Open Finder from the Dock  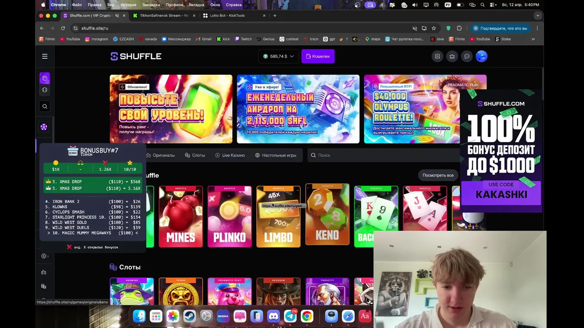click(139, 316)
